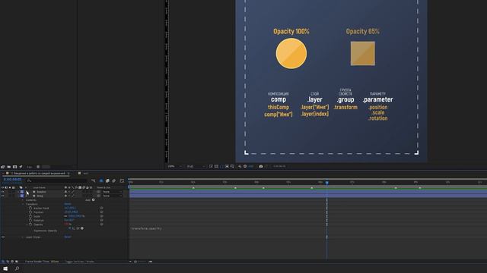Open the Parent dropdown for Круг layer
The height and width of the screenshot is (273, 487).
click(x=113, y=196)
